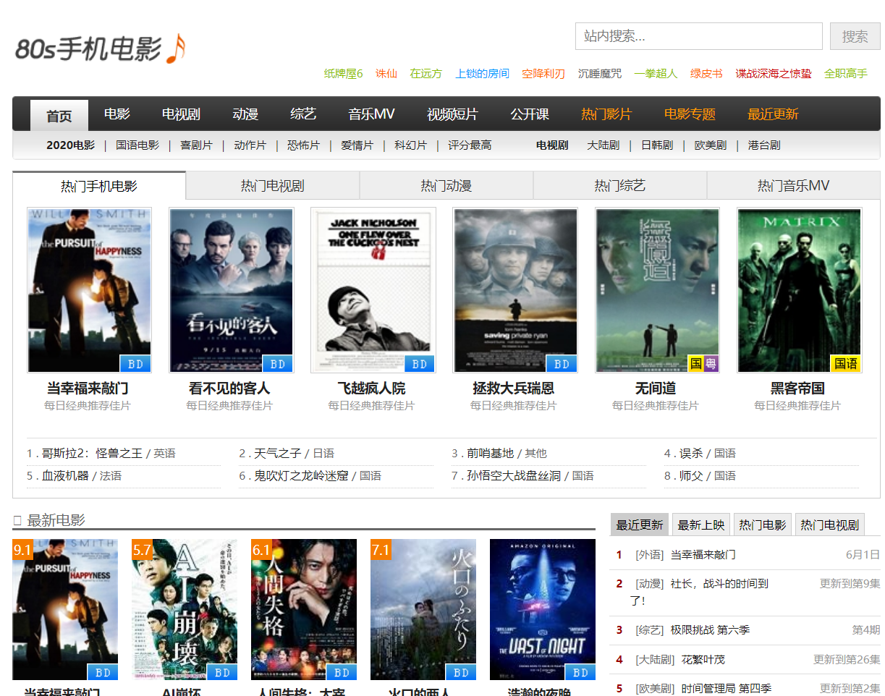Viewport: 885px width, 696px height.
Task: Go to 电影 in the main navigation
Action: tap(117, 114)
